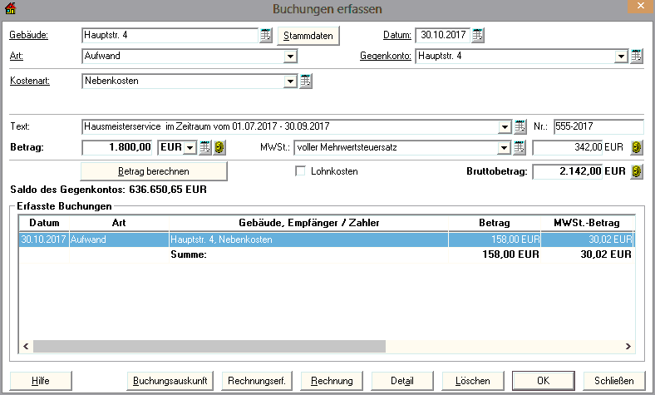Click the Stammdaten button
Screen dimensions: 655x395
click(x=309, y=36)
